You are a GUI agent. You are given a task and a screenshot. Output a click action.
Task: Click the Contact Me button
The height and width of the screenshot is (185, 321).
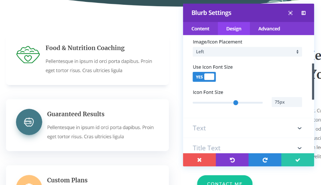(225, 182)
